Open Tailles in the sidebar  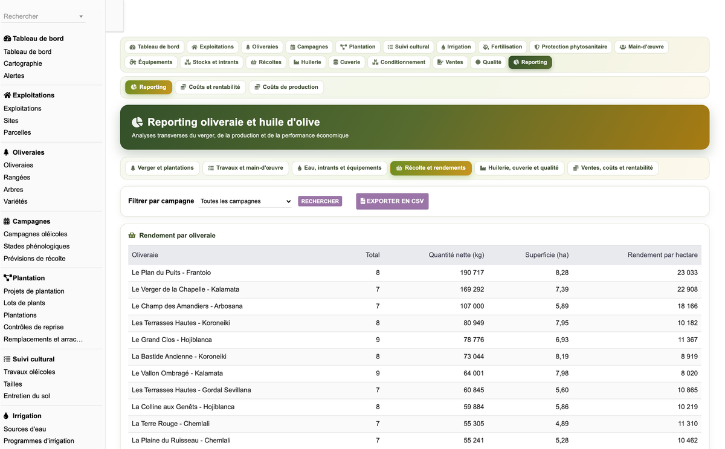(x=13, y=384)
